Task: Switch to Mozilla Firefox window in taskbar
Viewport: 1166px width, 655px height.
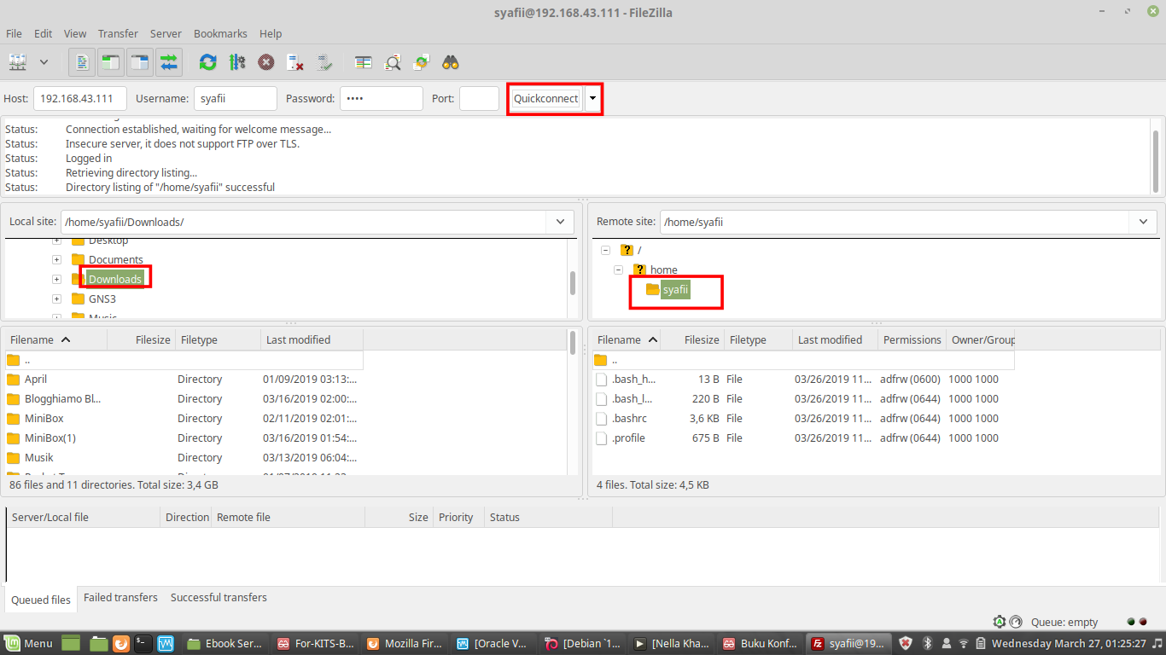Action: (x=405, y=643)
